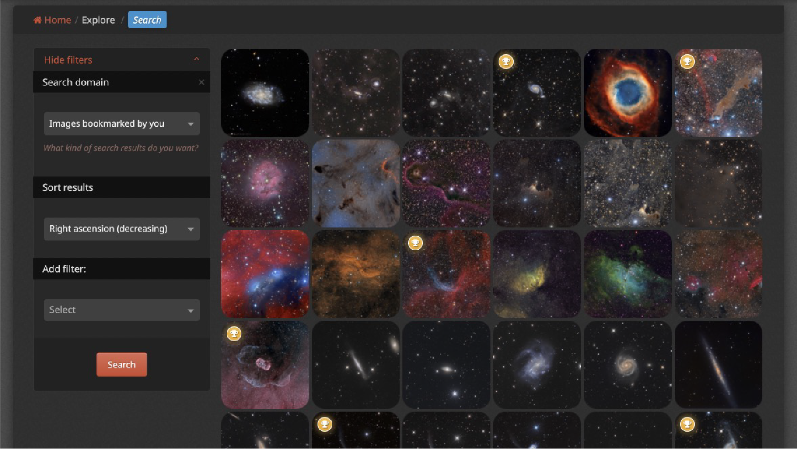Open the Home breadcrumb link
This screenshot has width=797, height=449.
tap(52, 20)
